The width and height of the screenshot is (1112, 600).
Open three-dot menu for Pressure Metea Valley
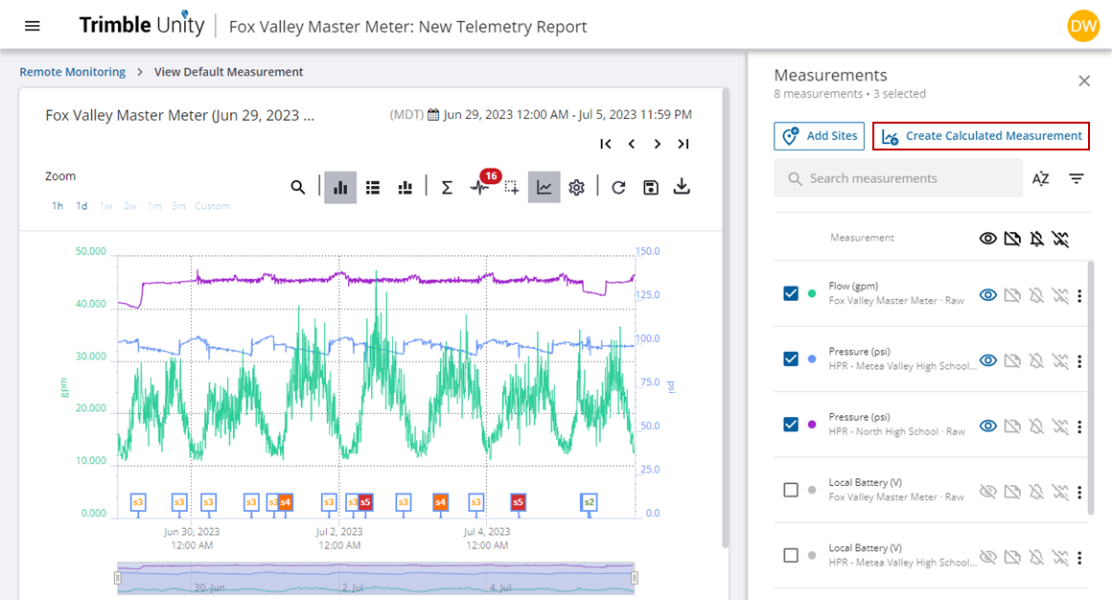click(1079, 361)
